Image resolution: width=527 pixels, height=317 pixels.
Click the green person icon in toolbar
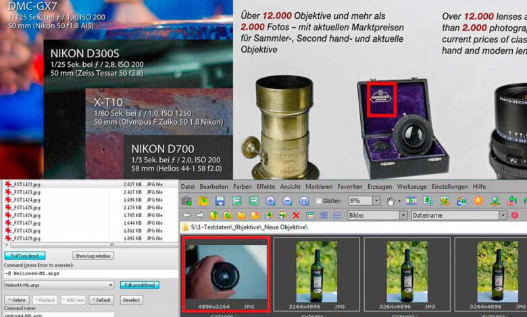(x=495, y=201)
